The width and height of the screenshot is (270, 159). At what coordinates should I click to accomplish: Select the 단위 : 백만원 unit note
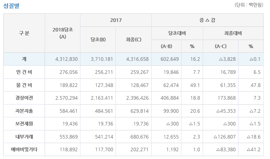[x=249, y=5]
